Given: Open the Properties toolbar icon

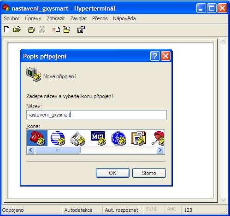Looking at the screenshot, I should [81, 29].
